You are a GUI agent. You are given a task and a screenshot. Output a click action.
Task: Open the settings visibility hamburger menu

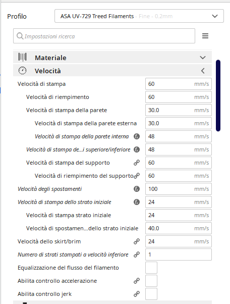[x=205, y=36]
